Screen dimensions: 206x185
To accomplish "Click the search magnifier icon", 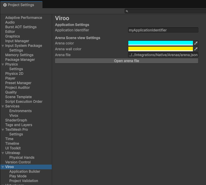I will click(127, 11).
